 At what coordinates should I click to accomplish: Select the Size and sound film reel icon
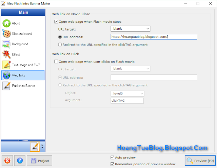click(6, 34)
